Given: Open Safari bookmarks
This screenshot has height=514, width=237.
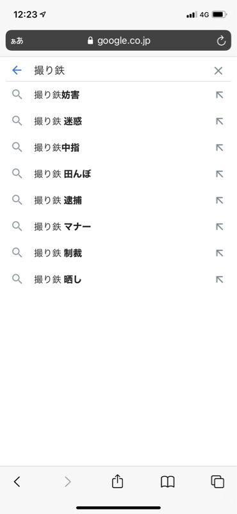Looking at the screenshot, I should 168,482.
